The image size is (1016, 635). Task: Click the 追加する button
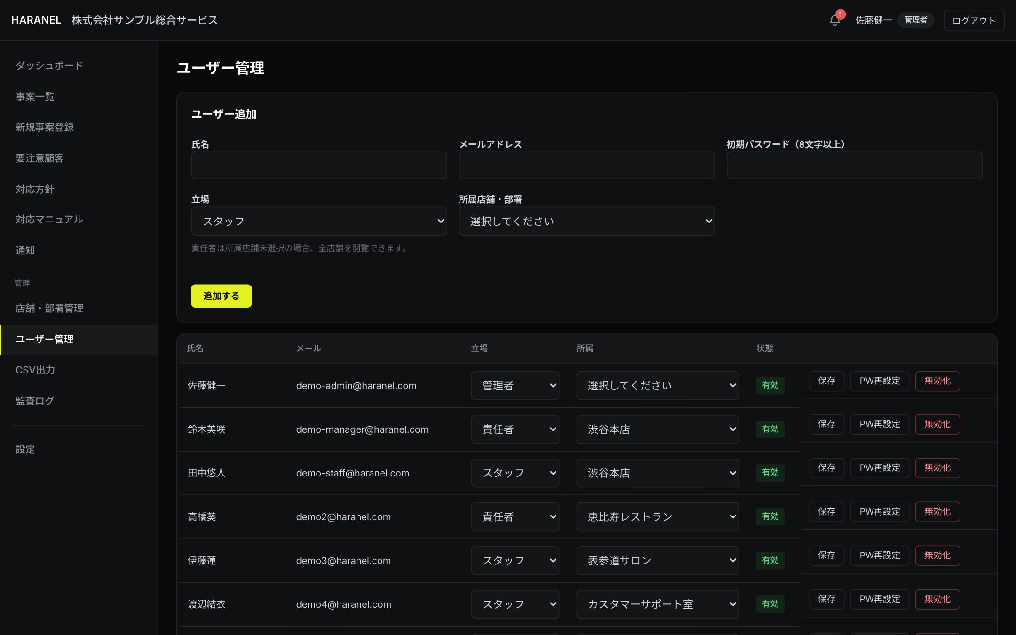pyautogui.click(x=221, y=296)
